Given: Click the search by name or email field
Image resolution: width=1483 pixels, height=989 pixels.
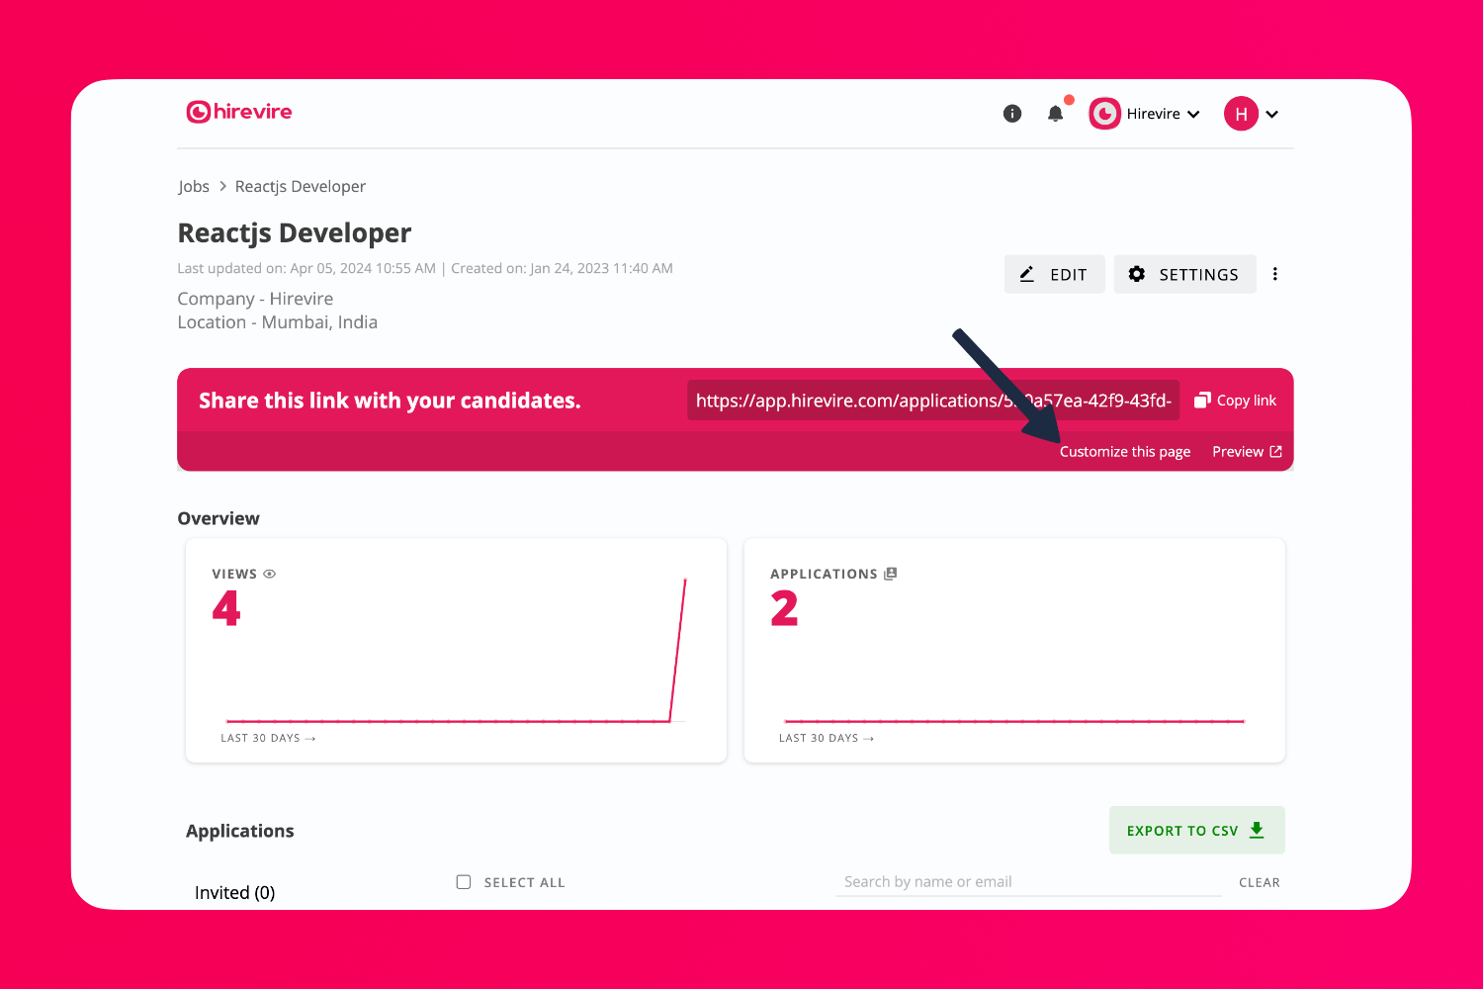Looking at the screenshot, I should 1028,882.
